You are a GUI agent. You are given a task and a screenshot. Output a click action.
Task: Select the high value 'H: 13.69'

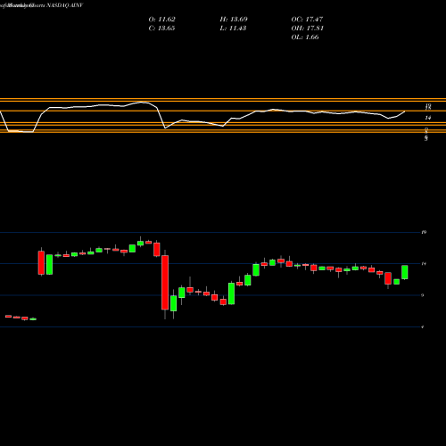click(234, 20)
